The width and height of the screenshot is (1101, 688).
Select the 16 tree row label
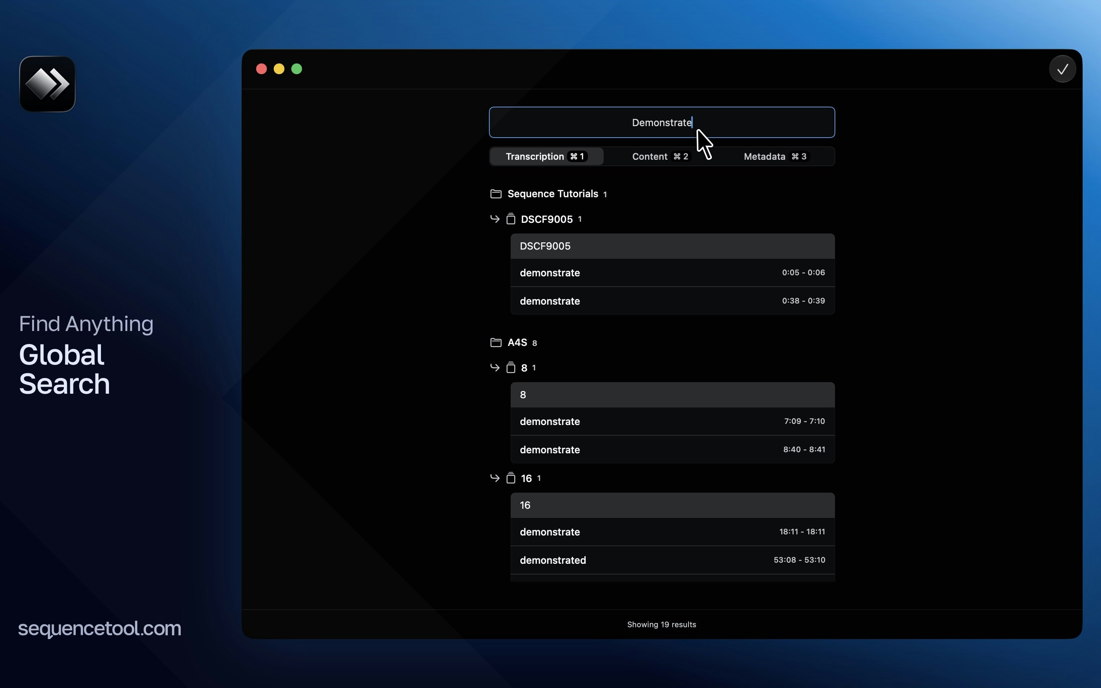coord(526,479)
